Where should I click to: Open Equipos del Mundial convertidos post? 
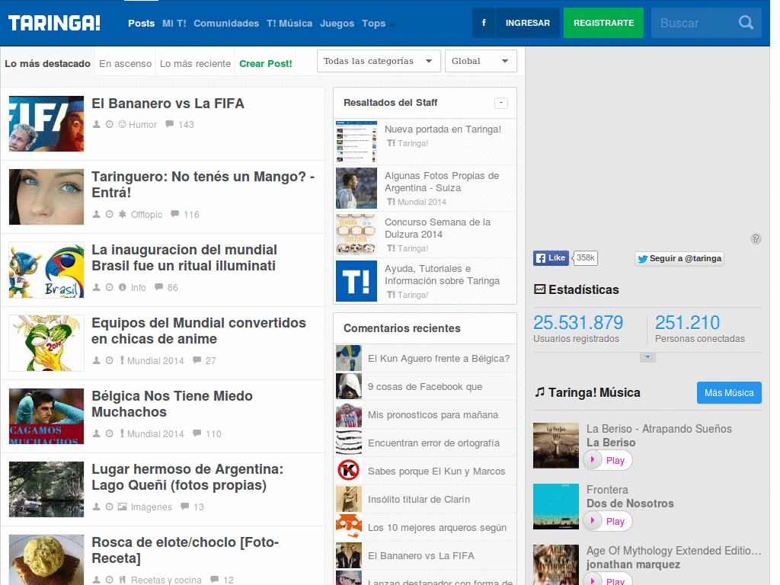199,331
